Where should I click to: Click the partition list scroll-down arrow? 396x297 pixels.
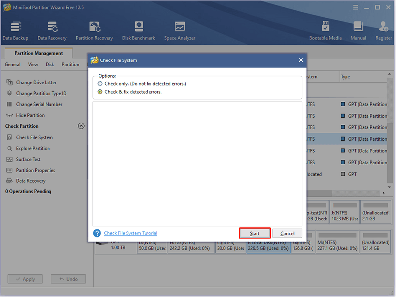coord(390,187)
